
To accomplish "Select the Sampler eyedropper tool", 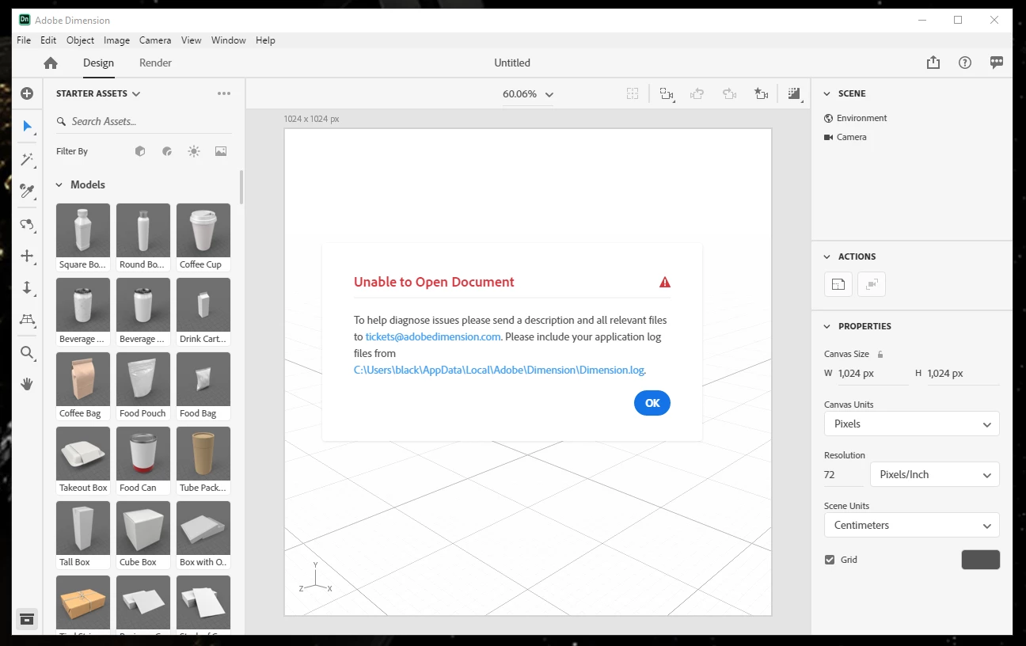I will tap(27, 191).
